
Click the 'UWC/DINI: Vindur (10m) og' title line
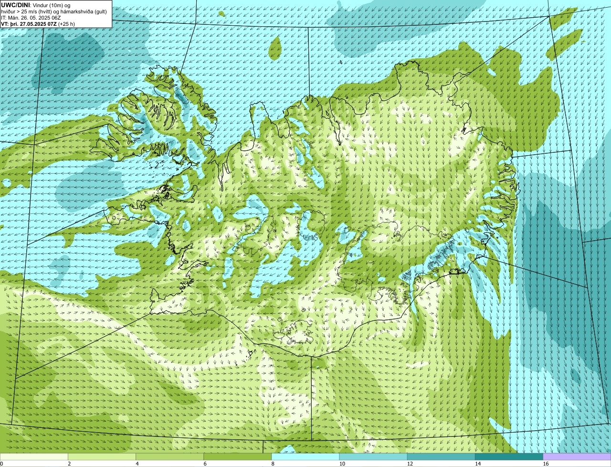click(36, 5)
